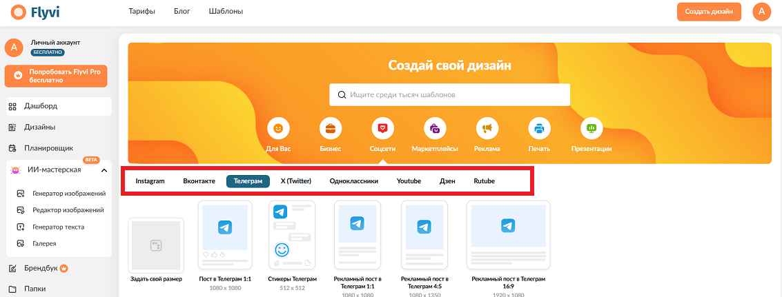Open Рекламный пост в Телеграм 1:1 template
Viewport: 782px width, 297px height.
357,236
